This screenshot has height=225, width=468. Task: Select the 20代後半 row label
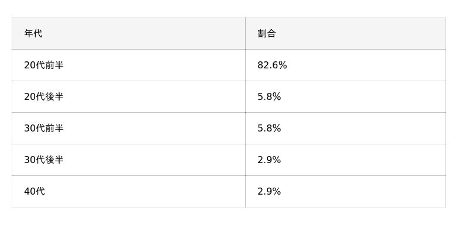pos(43,97)
